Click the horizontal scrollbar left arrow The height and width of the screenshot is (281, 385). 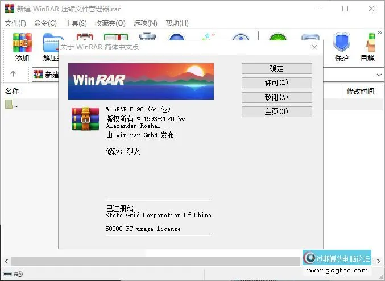6,261
